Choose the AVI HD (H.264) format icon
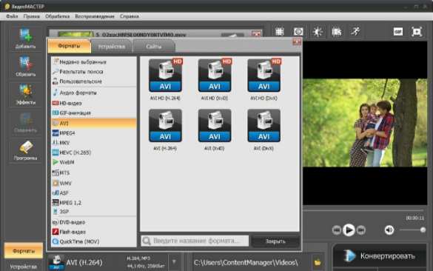433x271 pixels. pyautogui.click(x=165, y=76)
